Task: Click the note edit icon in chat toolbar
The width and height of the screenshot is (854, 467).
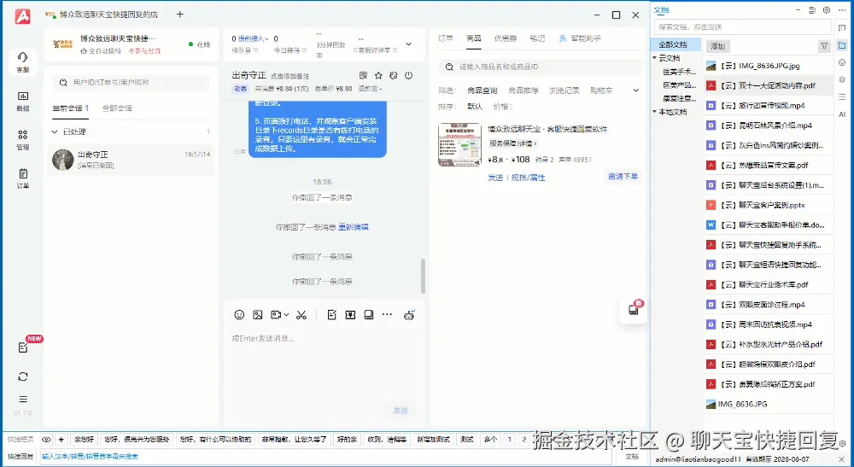Action: [x=331, y=314]
